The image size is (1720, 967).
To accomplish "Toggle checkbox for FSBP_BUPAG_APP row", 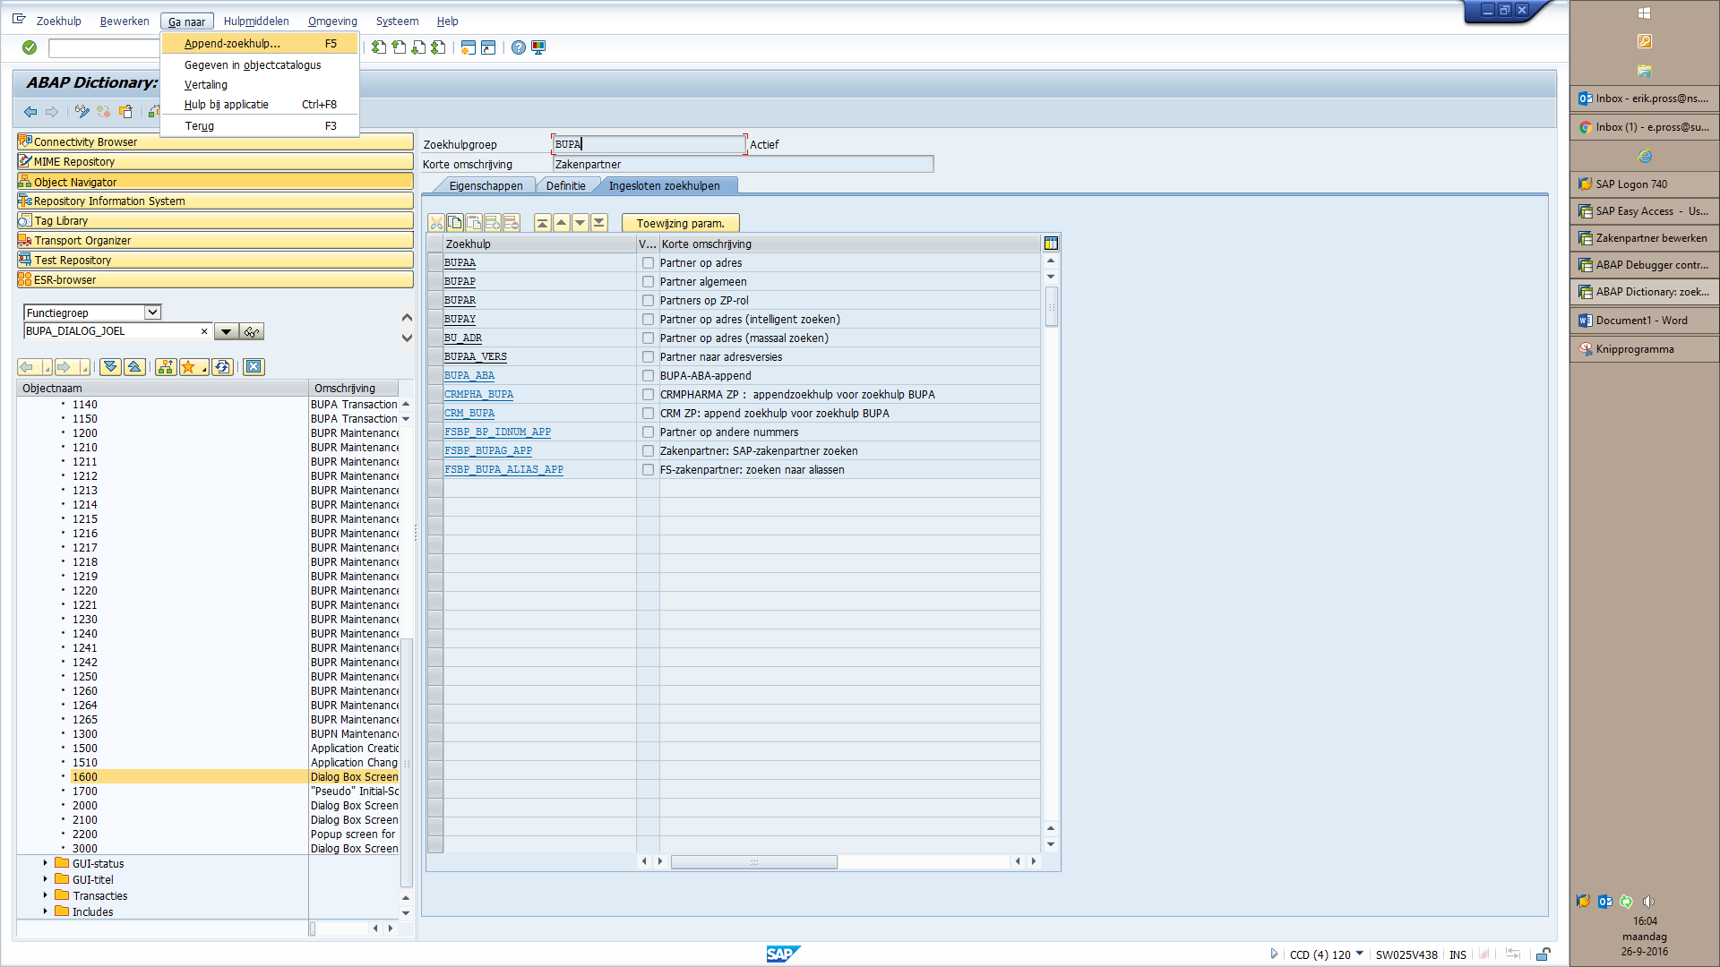I will 648,451.
